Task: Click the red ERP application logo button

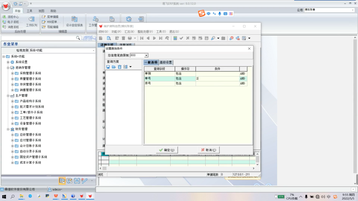Action: (6, 6)
